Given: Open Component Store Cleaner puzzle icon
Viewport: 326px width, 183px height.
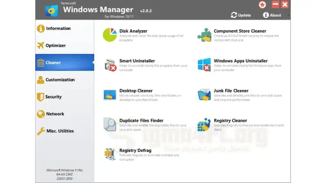Looking at the screenshot, I should [204, 35].
